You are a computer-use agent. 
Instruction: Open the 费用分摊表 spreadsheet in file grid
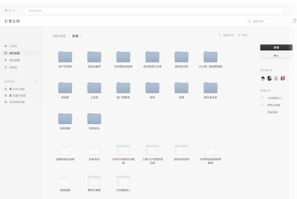[x=94, y=181]
